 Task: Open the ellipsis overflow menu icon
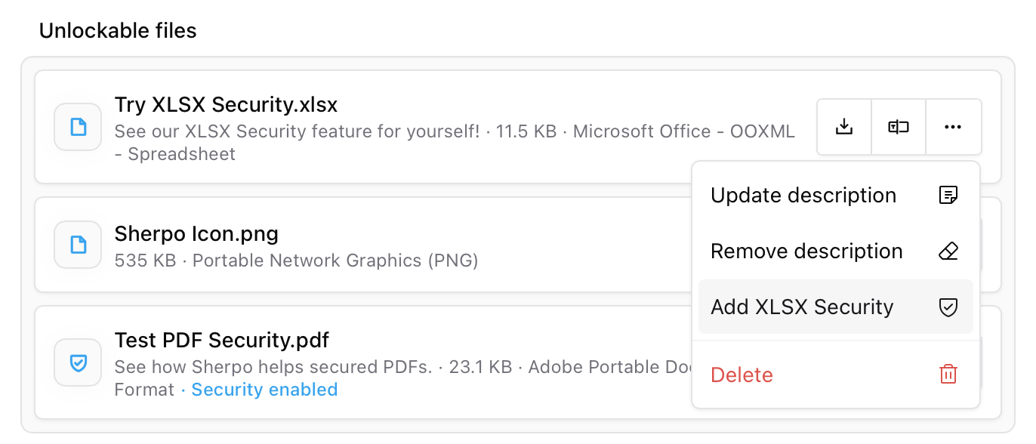tap(953, 126)
